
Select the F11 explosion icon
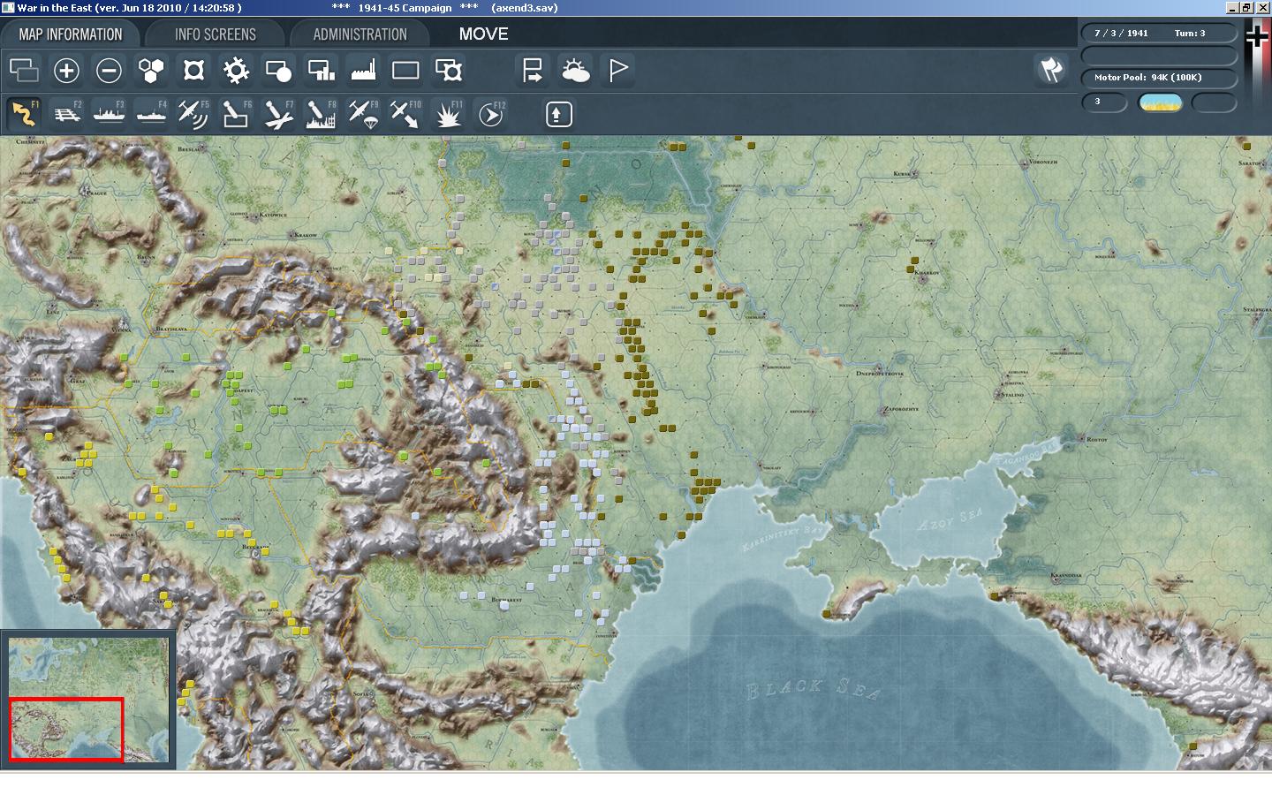(450, 114)
